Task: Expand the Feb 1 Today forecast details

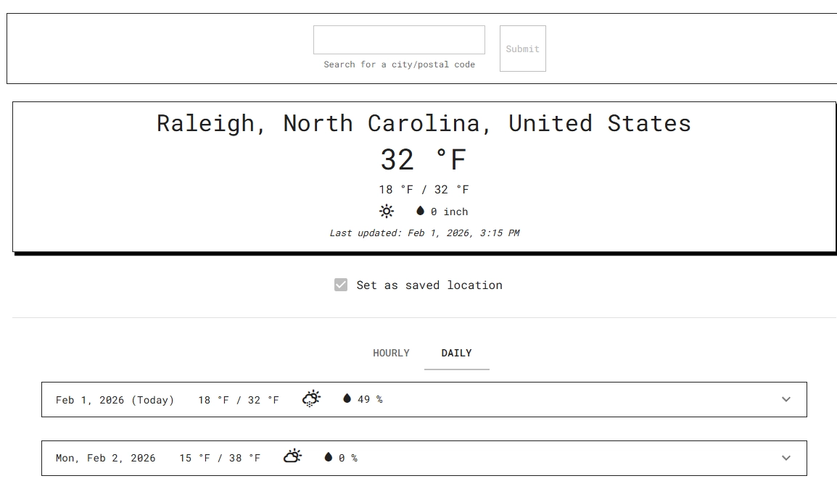Action: [x=785, y=399]
